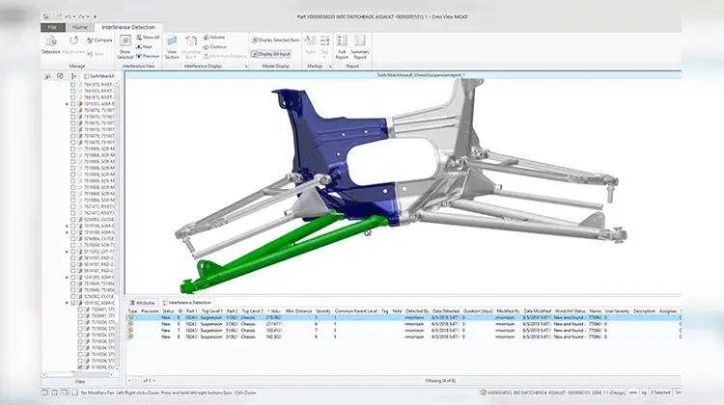Click the circular icon above the structure tree
The image size is (724, 405).
[60, 76]
